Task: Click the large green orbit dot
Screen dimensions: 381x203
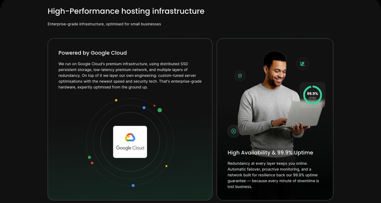Action: click(x=160, y=110)
